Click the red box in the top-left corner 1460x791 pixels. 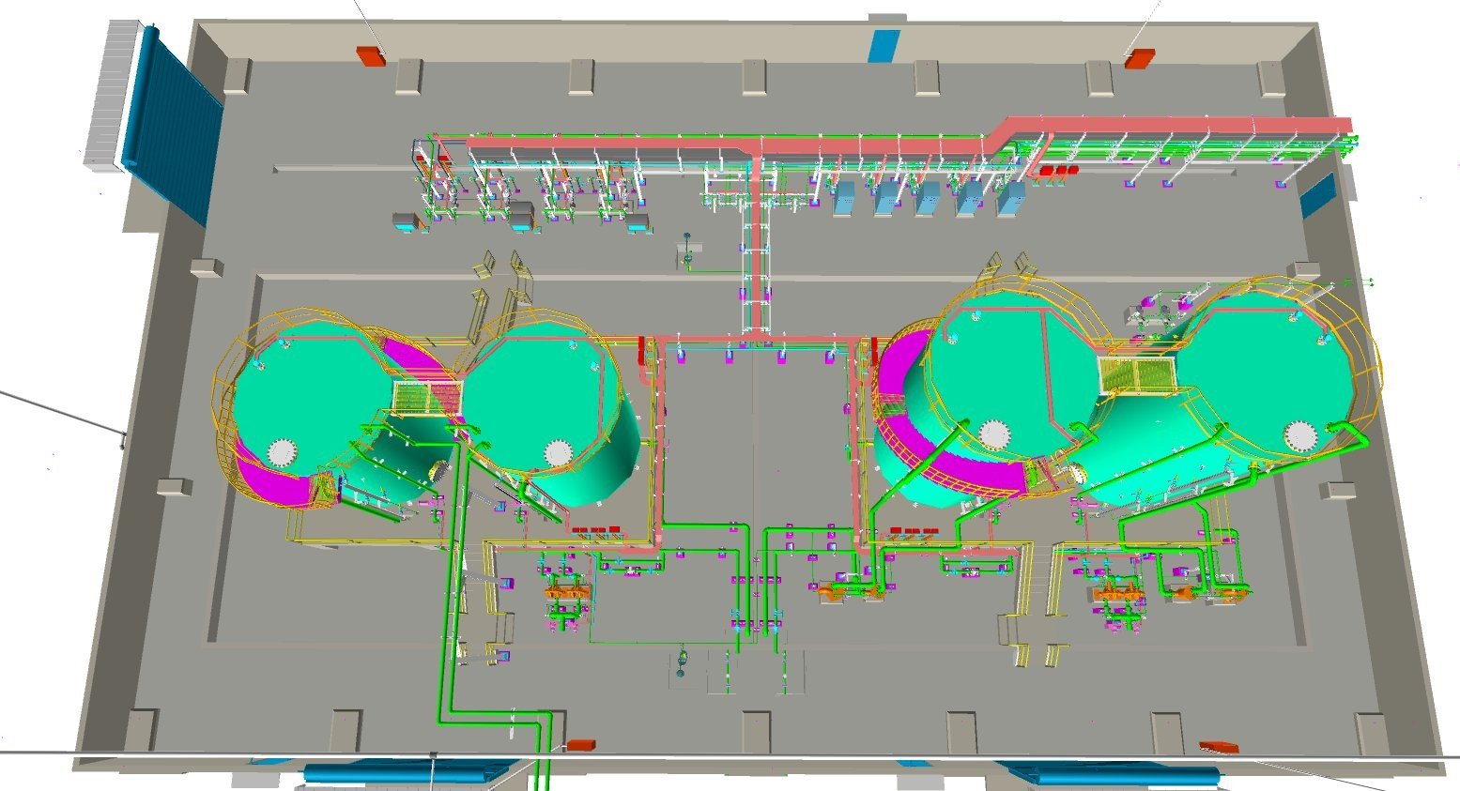tap(371, 56)
